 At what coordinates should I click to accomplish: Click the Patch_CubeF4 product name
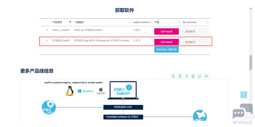click(x=61, y=30)
